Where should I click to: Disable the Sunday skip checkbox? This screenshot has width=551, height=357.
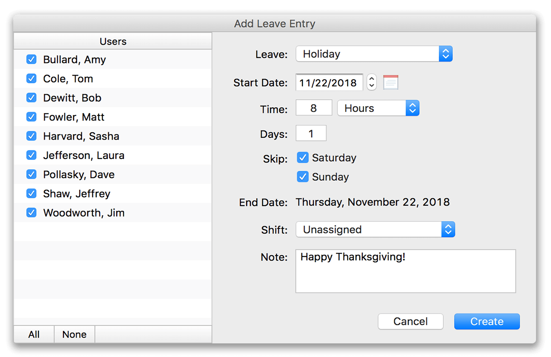(x=302, y=177)
